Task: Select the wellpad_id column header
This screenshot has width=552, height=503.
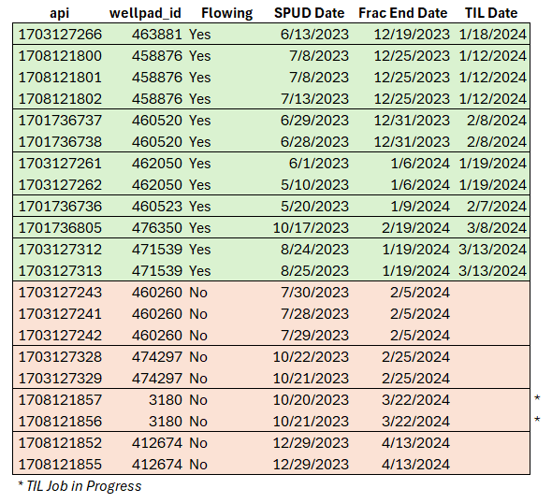Action: point(145,13)
